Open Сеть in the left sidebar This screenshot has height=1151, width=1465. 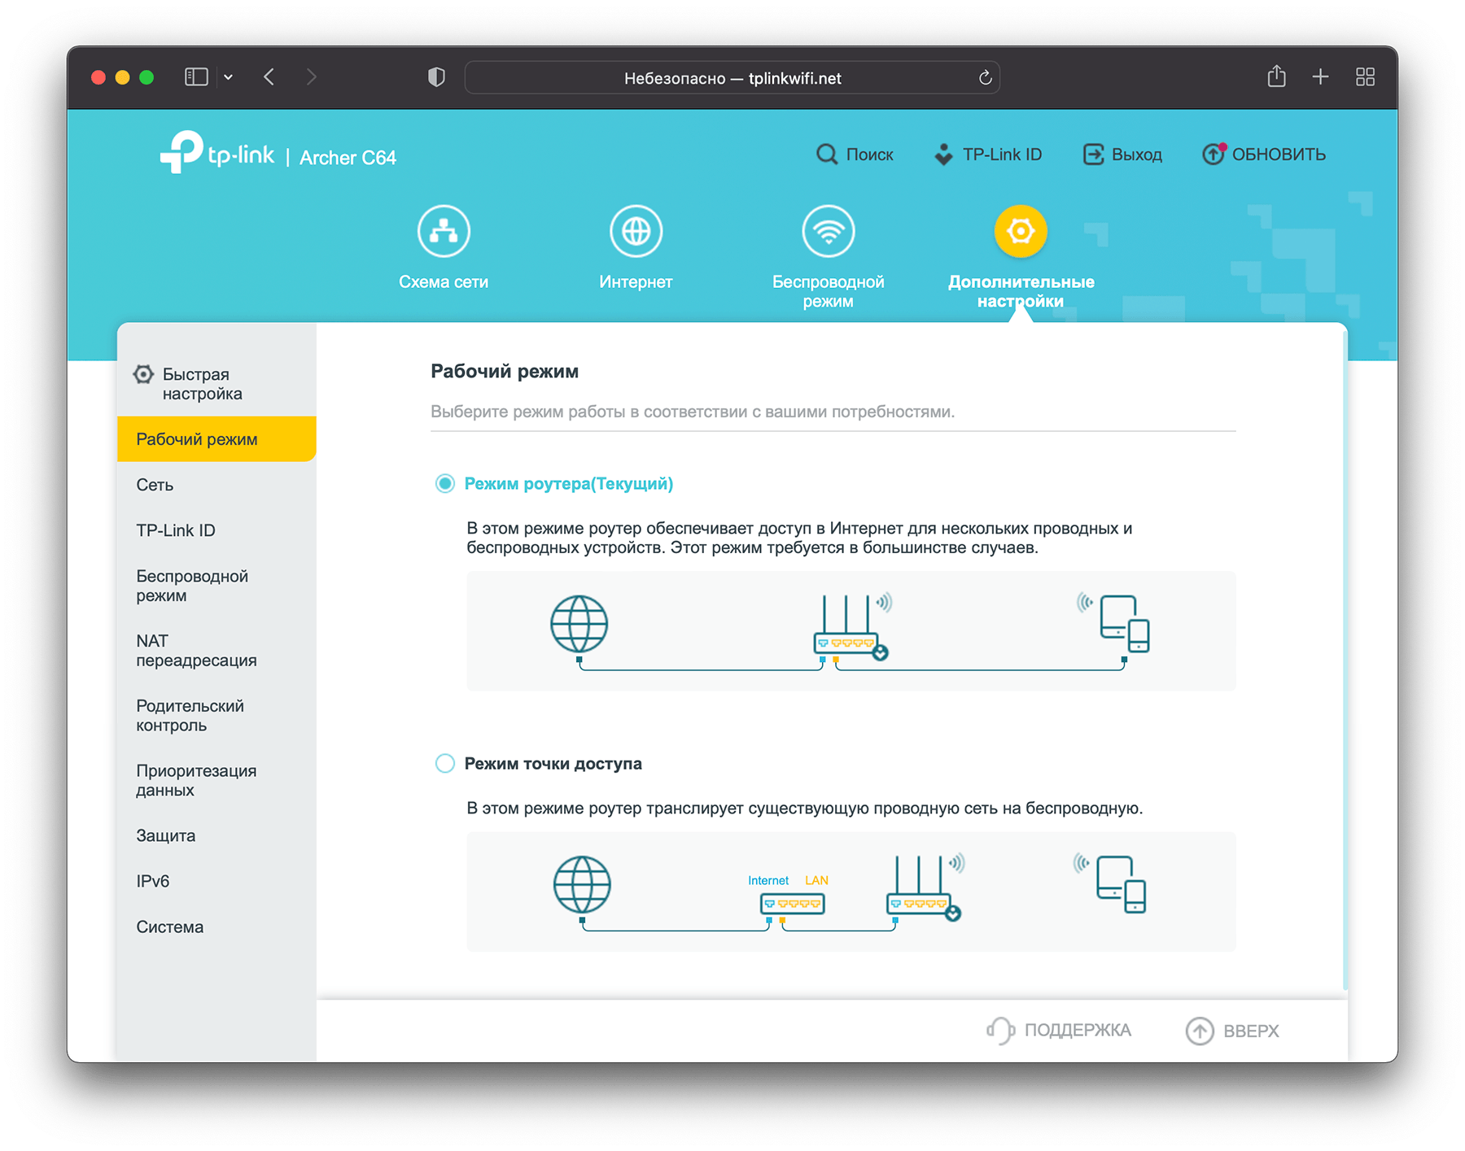(155, 486)
